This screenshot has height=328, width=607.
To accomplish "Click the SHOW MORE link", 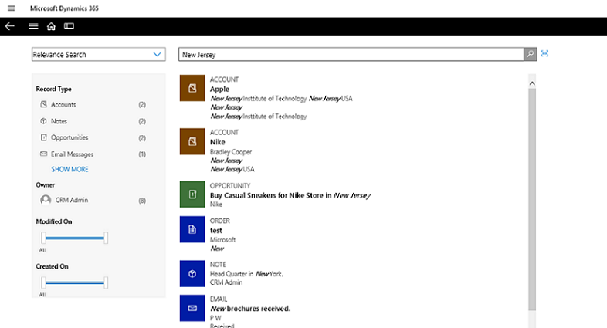I will [70, 169].
